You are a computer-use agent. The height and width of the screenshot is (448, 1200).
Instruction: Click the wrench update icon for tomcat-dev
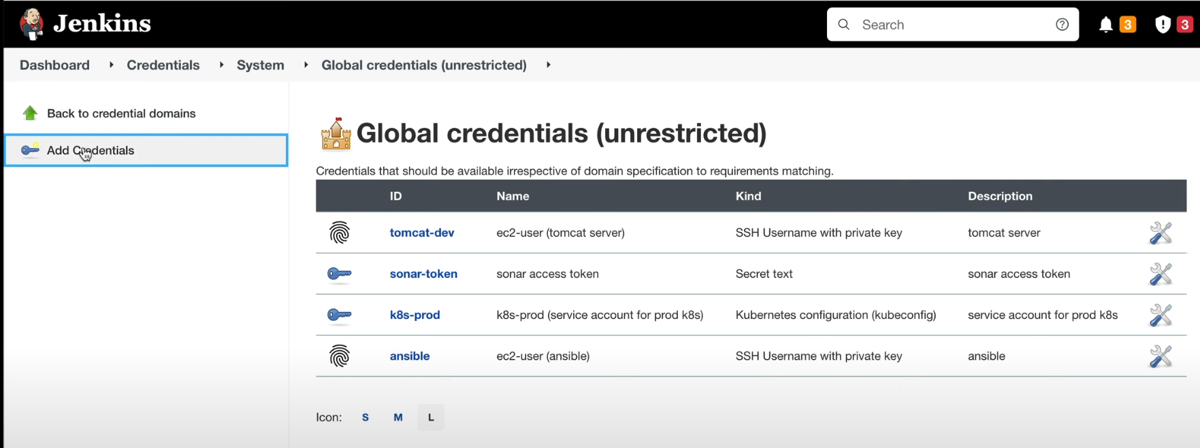(1161, 232)
